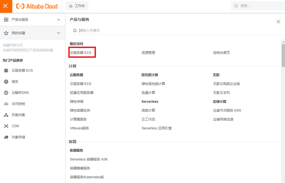Click the 产品与服务 grid icon in sidebar

coord(6,19)
